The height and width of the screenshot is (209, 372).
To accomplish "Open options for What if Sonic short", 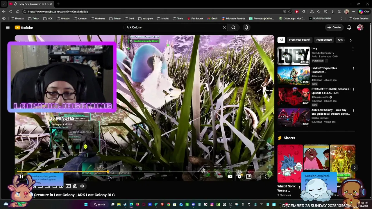I will point(299,188).
